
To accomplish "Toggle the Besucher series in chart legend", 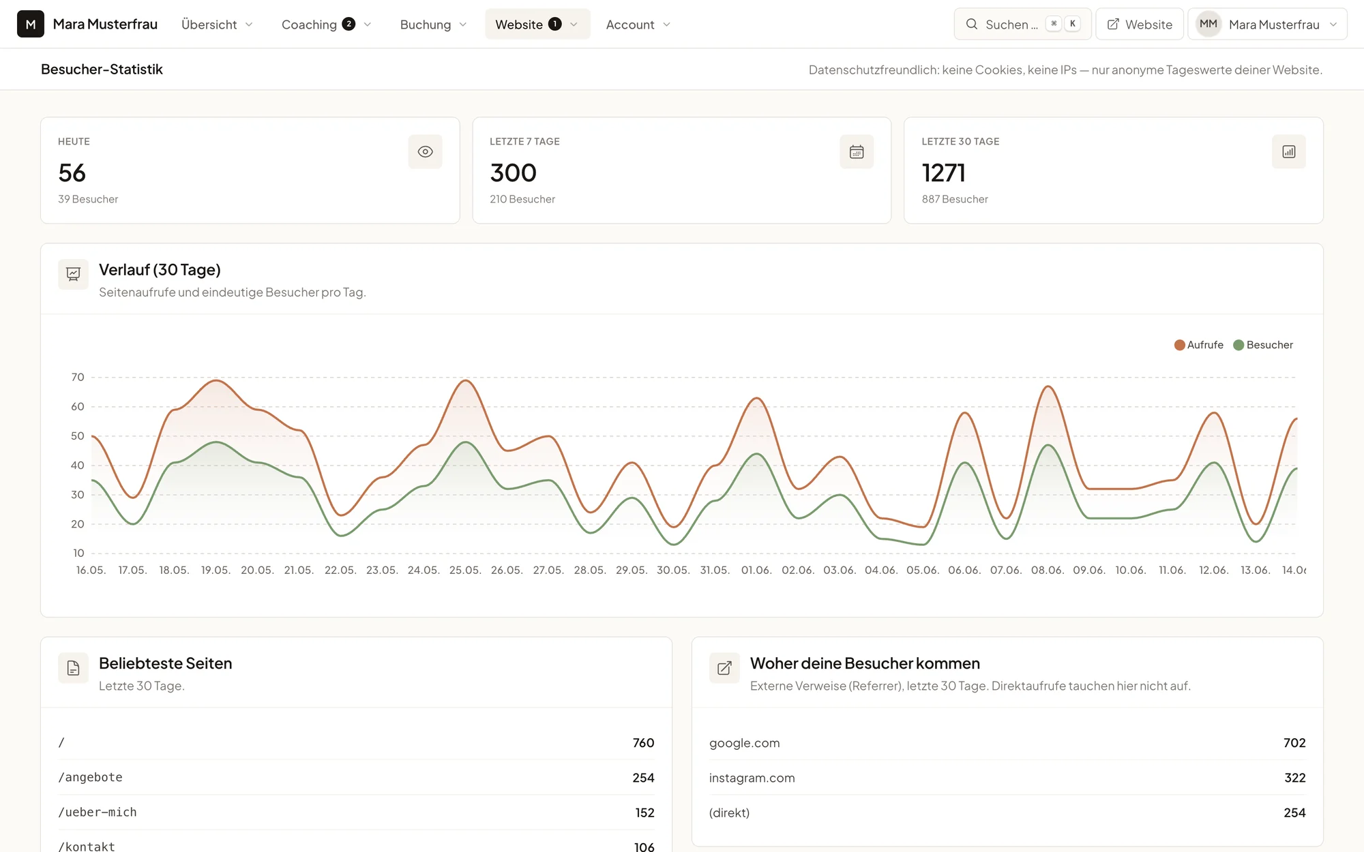I will [1263, 345].
